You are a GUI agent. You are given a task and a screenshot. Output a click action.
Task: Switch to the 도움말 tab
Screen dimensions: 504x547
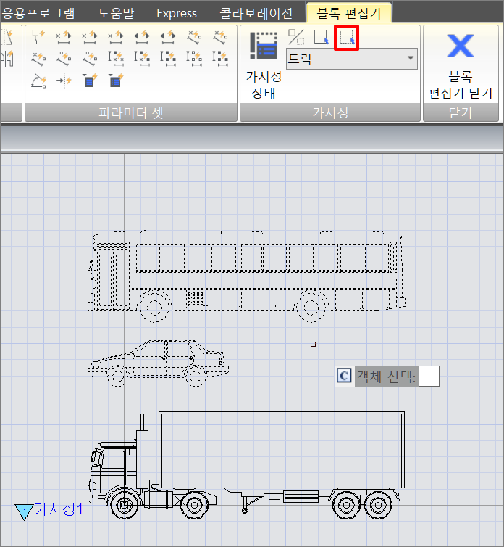[x=116, y=13]
